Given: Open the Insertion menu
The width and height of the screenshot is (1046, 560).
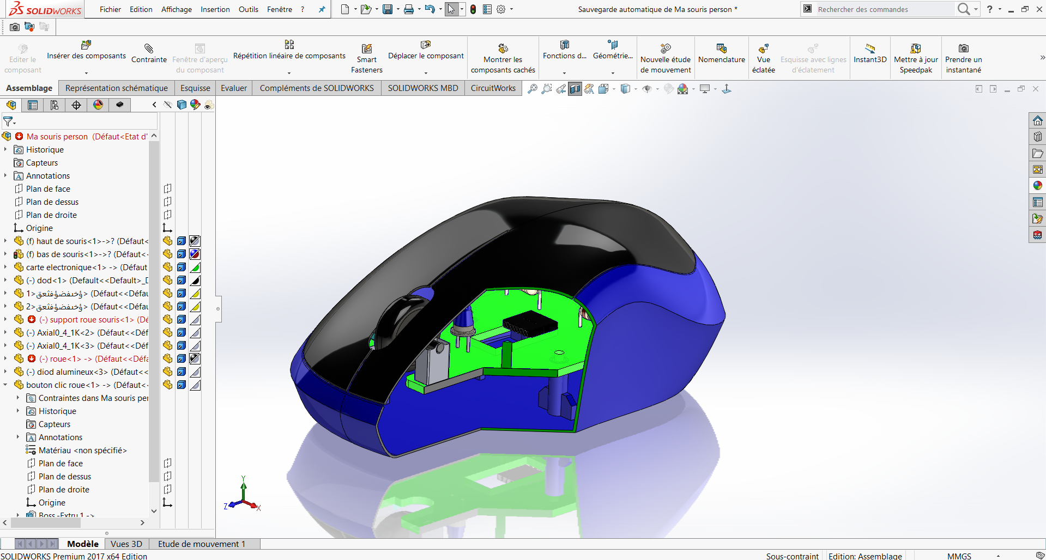Looking at the screenshot, I should tap(215, 9).
